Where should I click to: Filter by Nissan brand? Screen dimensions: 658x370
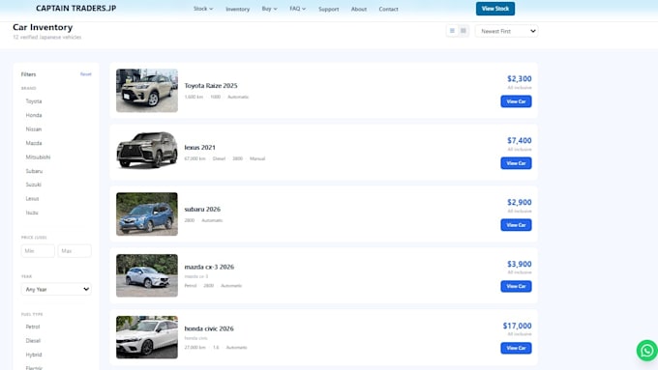tap(34, 129)
